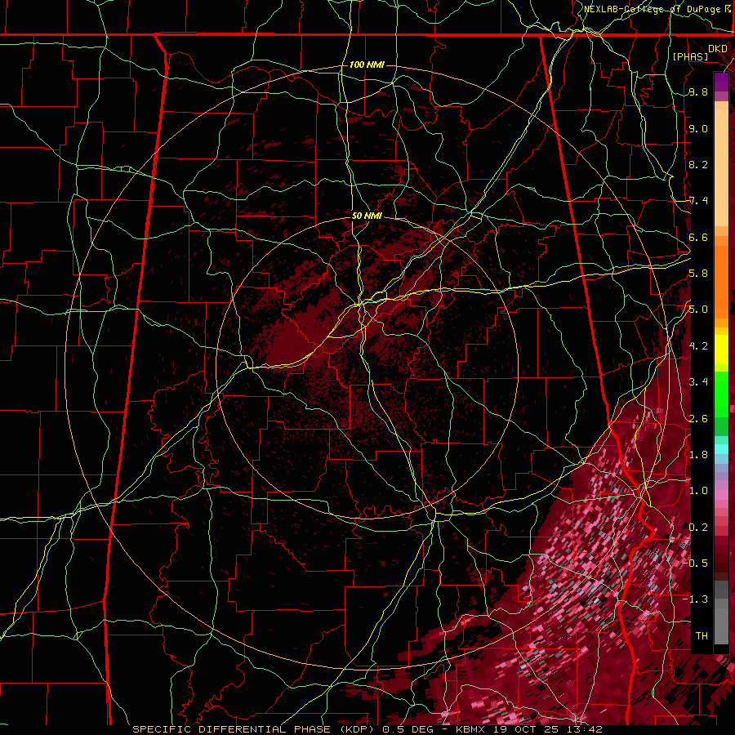Click the 5.0 value on the color scale

pyautogui.click(x=698, y=310)
